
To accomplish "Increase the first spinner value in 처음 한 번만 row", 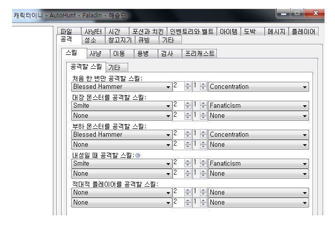I will tap(187, 85).
